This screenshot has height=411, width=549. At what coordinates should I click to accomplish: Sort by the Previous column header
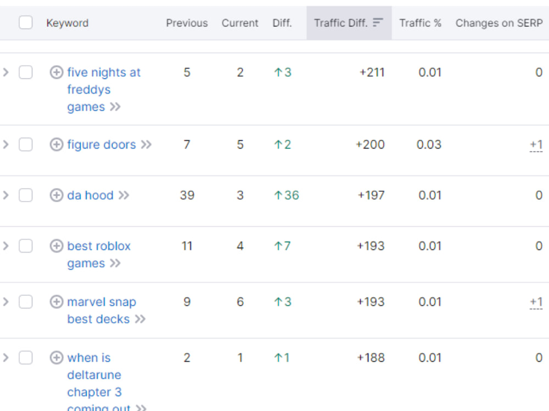(187, 23)
